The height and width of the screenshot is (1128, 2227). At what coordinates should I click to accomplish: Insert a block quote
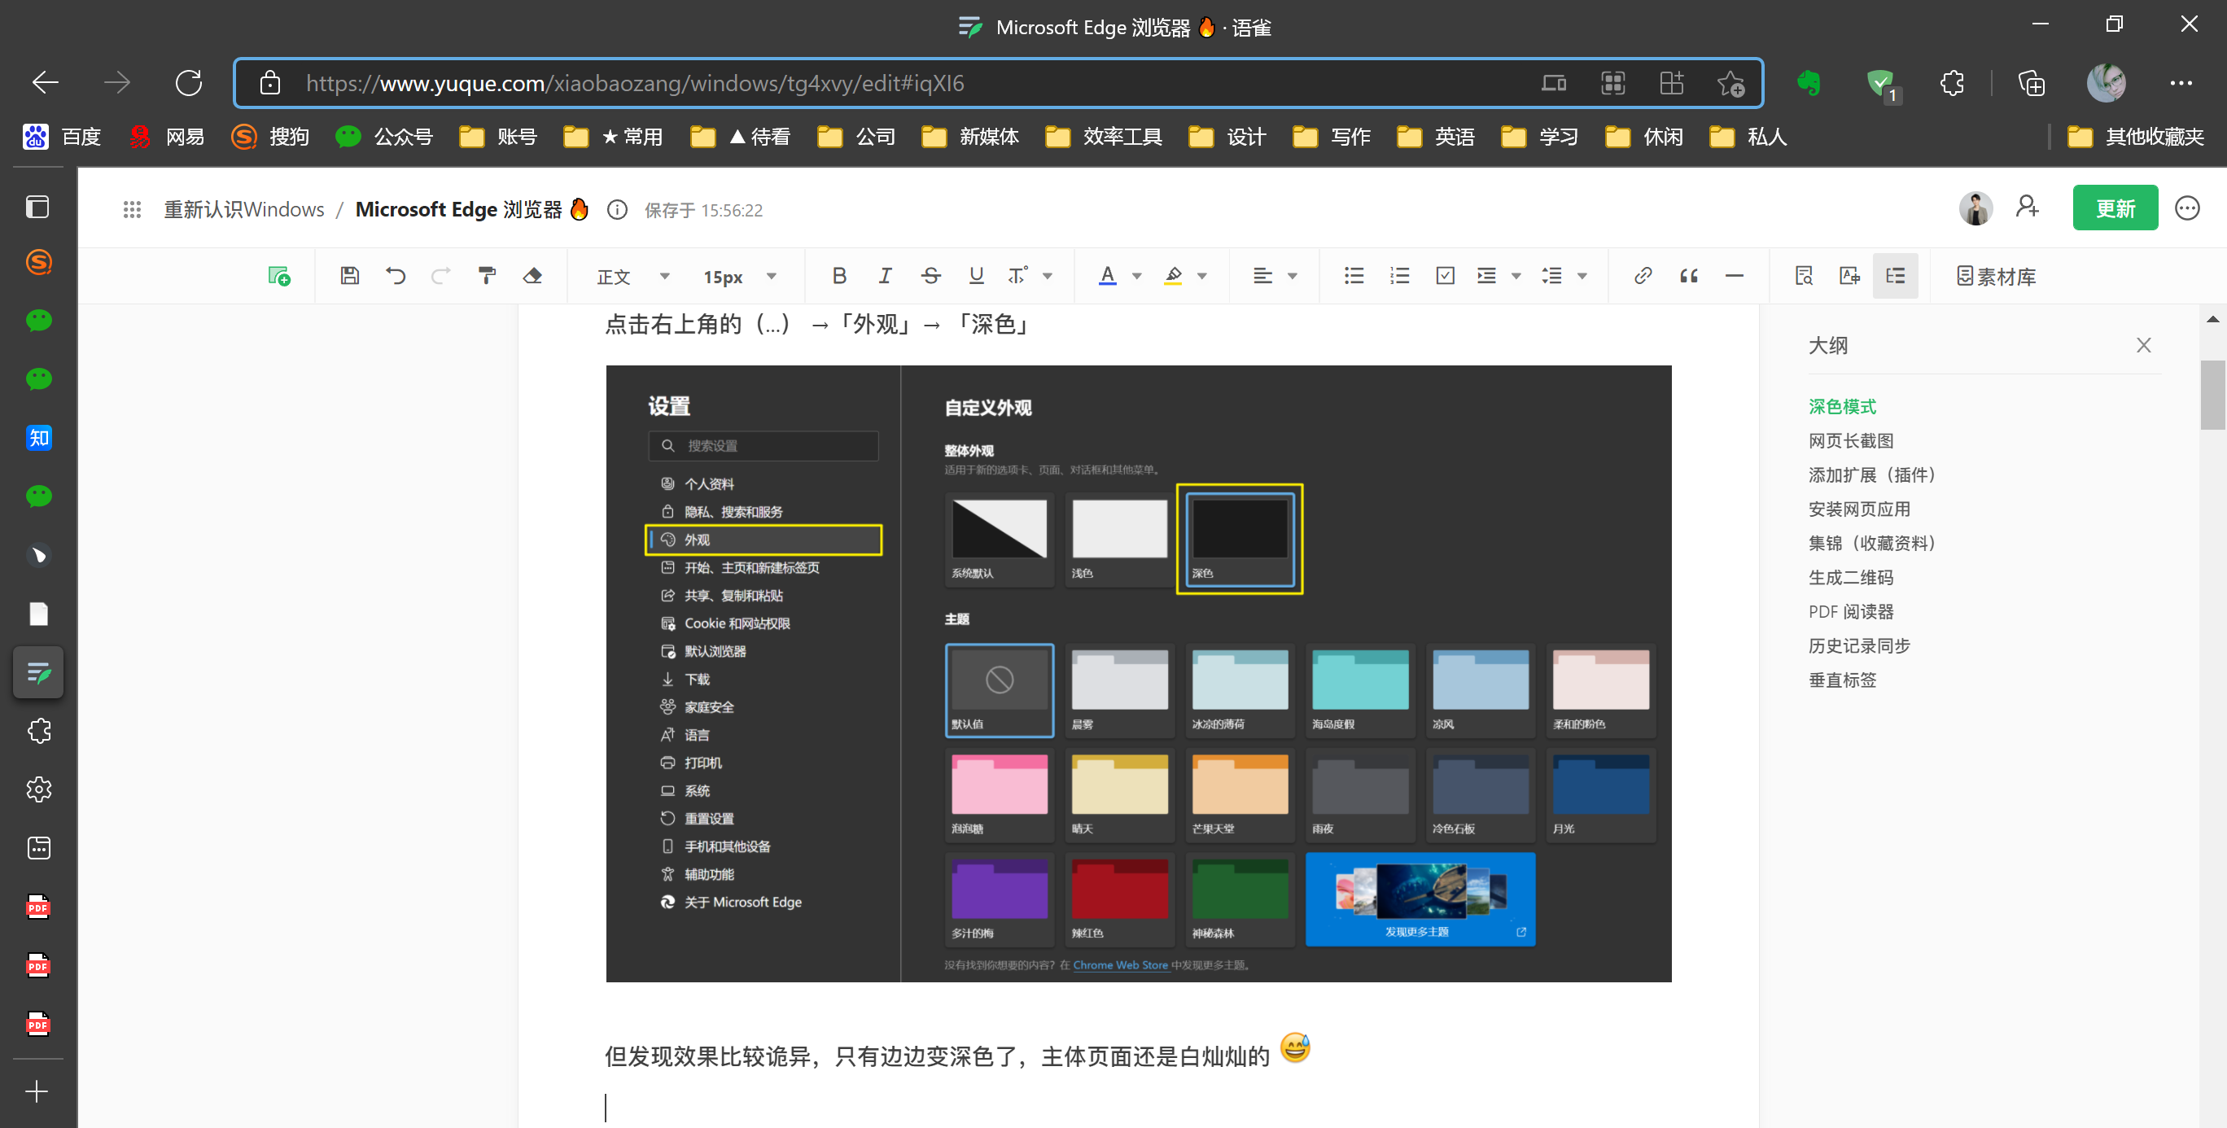1688,277
